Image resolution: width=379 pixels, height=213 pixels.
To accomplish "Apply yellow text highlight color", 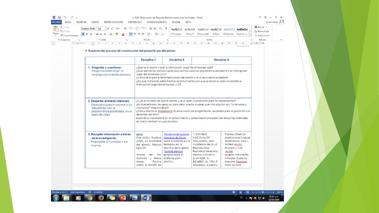I will (x=117, y=34).
